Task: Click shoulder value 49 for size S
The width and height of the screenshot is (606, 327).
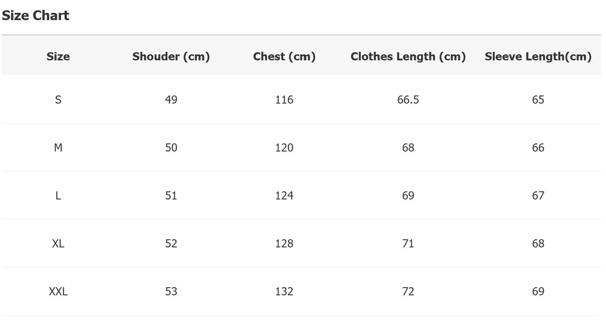Action: 171,100
